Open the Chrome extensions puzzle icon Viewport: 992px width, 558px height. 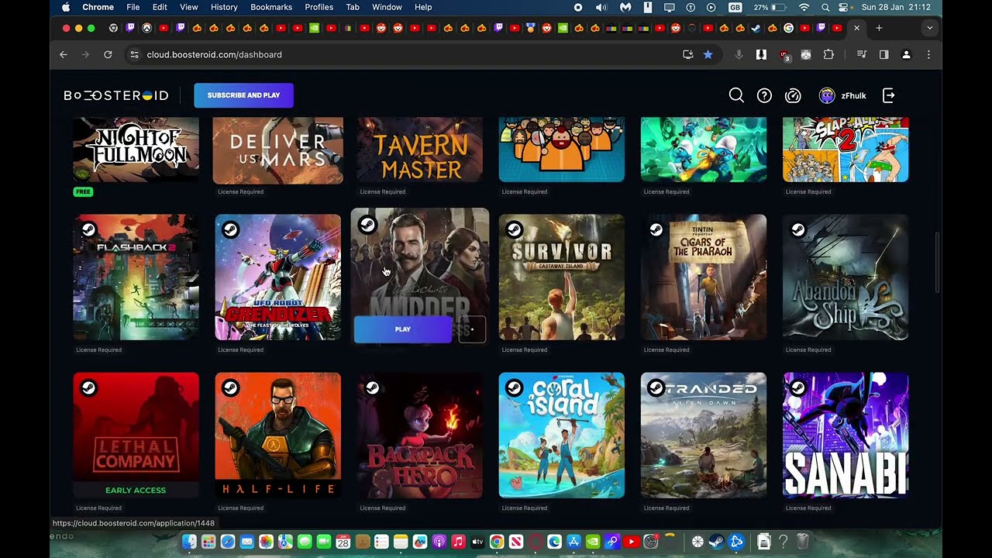click(x=828, y=54)
